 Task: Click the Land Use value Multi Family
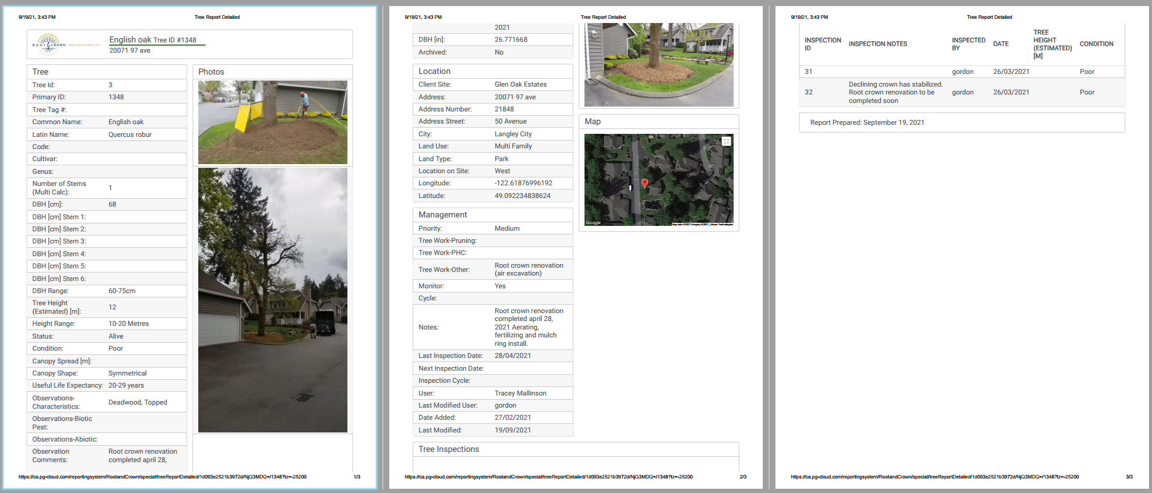coord(513,146)
